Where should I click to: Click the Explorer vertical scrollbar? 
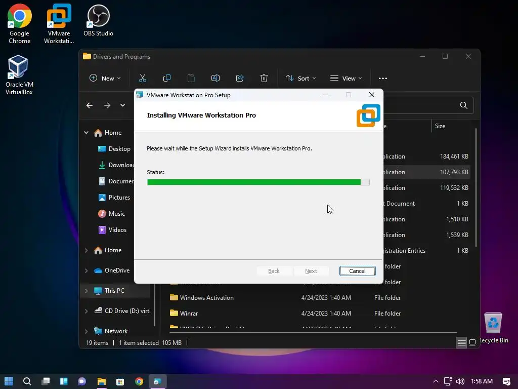476,187
